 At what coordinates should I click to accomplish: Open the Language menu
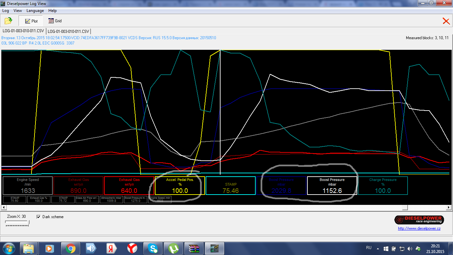coord(35,11)
